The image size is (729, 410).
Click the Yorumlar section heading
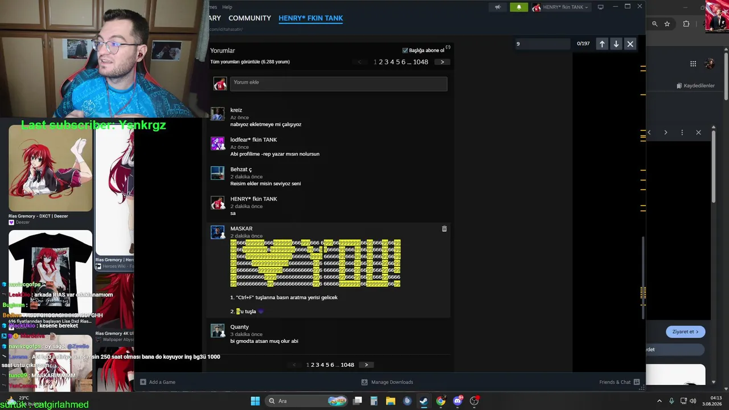(223, 51)
